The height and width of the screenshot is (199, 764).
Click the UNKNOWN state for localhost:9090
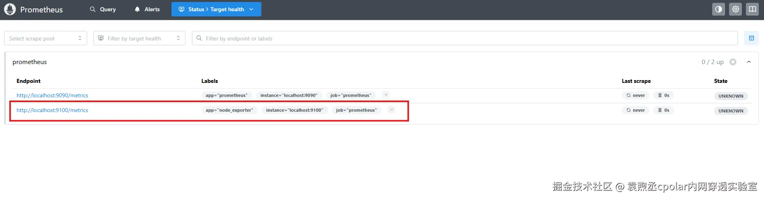731,96
